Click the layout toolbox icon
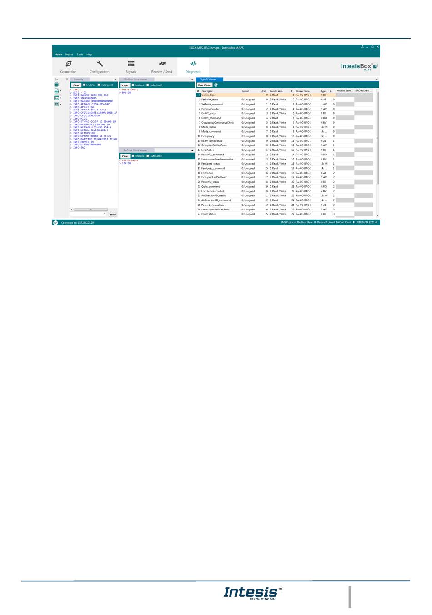432x615 pixels. 57,104
